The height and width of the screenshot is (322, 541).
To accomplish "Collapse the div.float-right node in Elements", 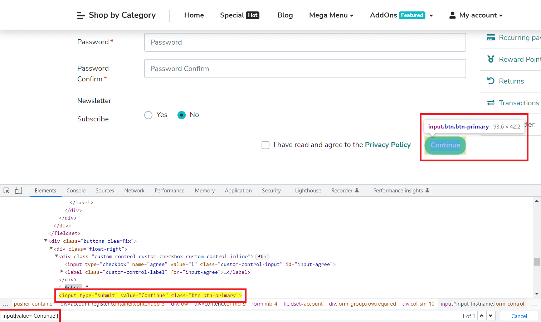I will (x=51, y=249).
